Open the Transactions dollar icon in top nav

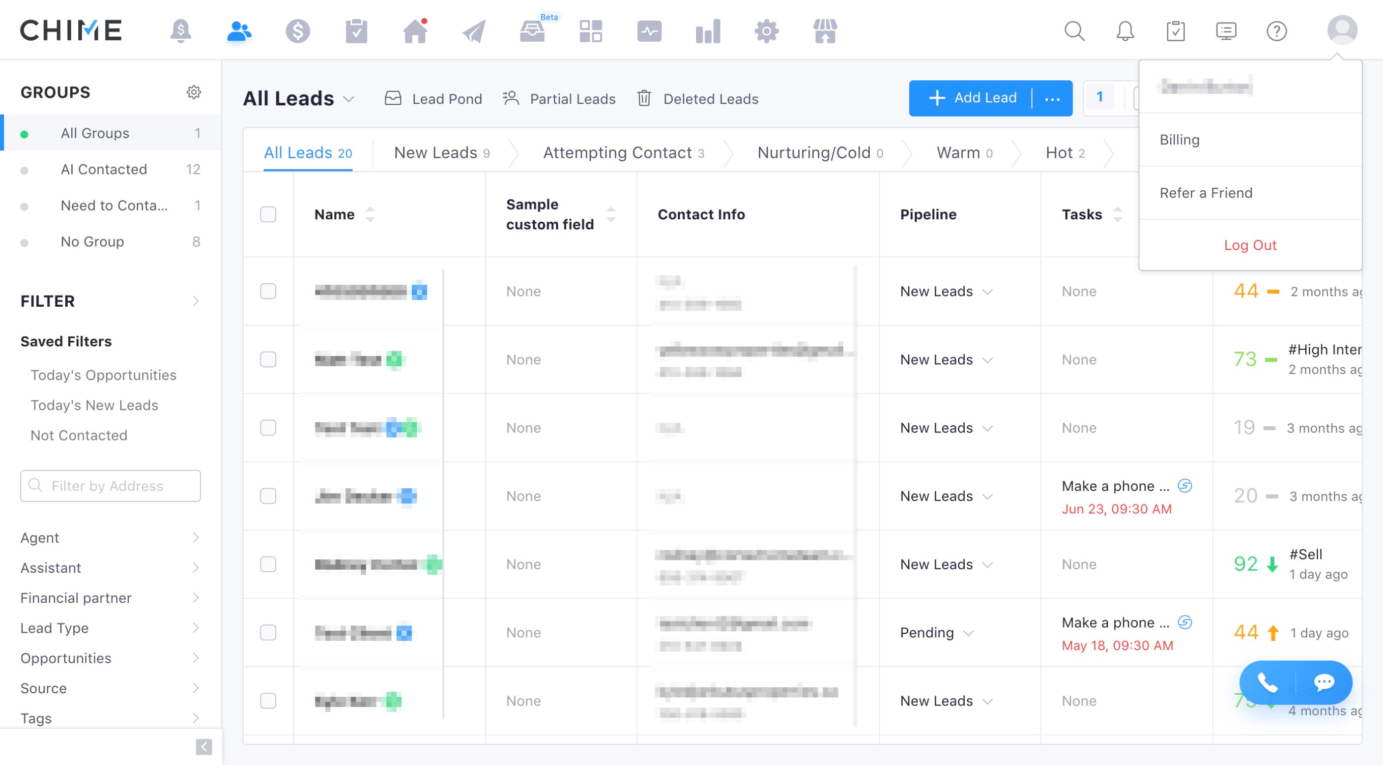[x=298, y=31]
